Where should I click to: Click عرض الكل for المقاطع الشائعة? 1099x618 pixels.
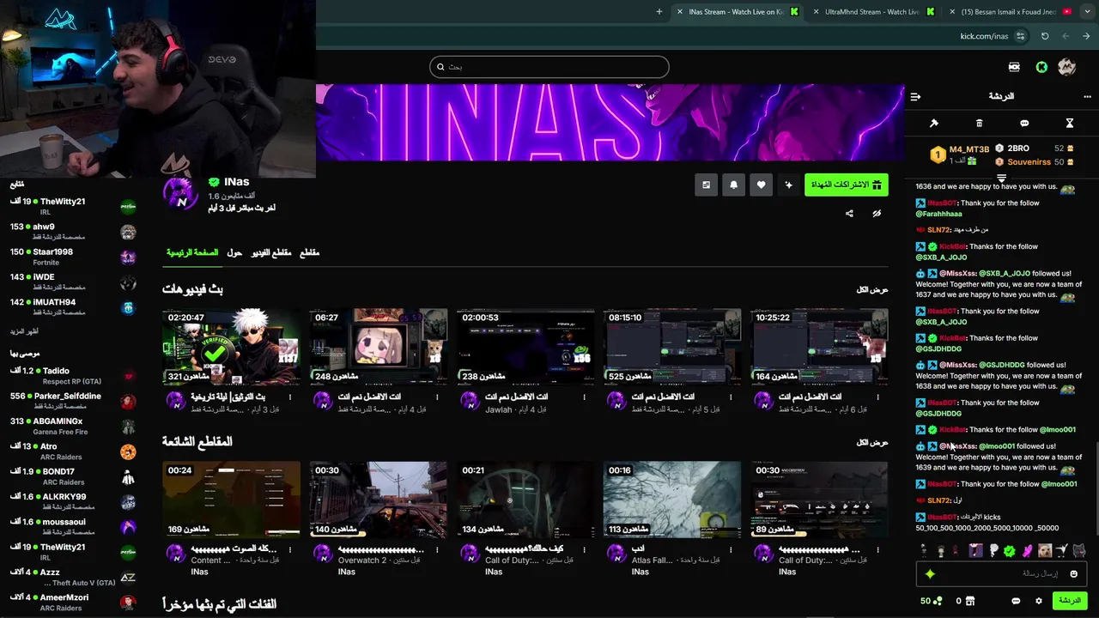coord(872,442)
